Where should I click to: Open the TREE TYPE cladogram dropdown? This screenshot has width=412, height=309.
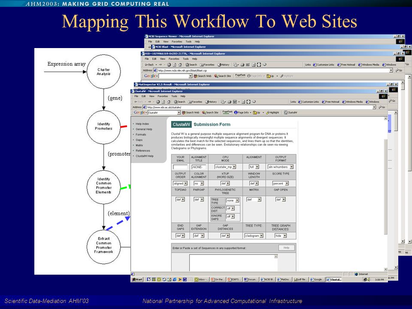click(x=254, y=236)
